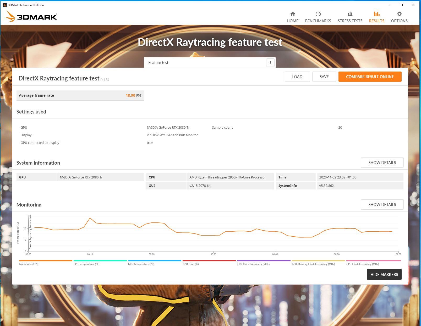This screenshot has width=421, height=326.
Task: Click the Display Generic PnP Monitor value
Action: (172, 135)
